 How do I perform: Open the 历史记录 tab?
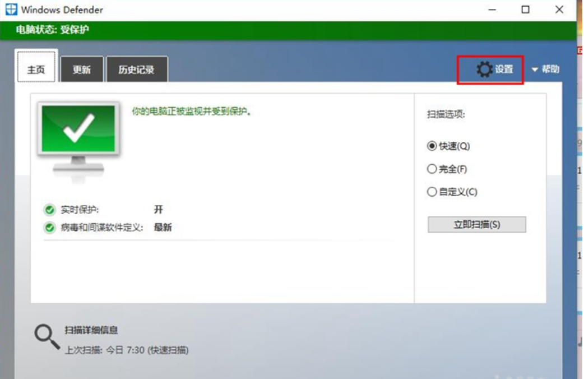(137, 70)
